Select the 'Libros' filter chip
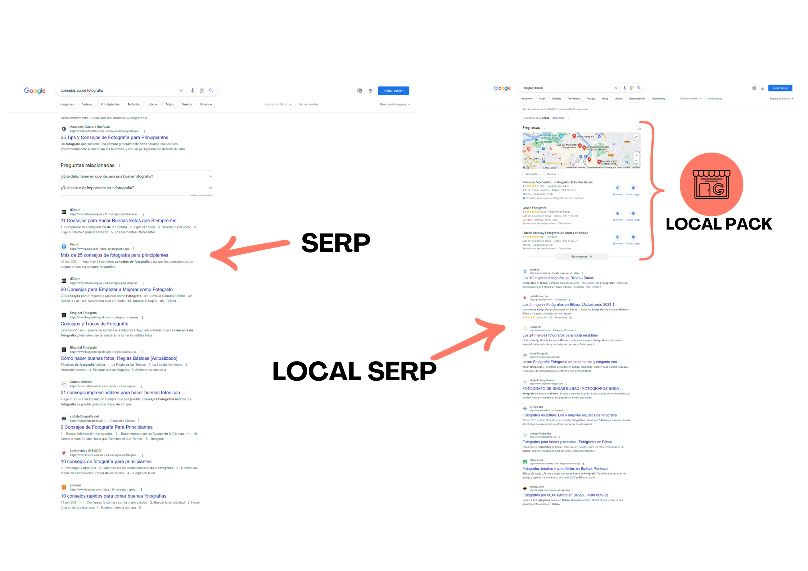808x571 pixels. tap(153, 104)
